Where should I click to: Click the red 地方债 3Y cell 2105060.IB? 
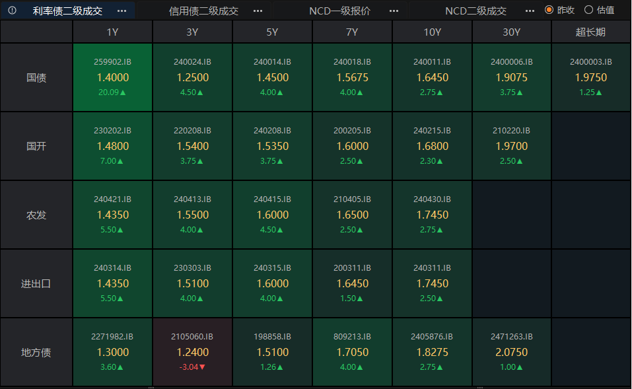pos(192,352)
